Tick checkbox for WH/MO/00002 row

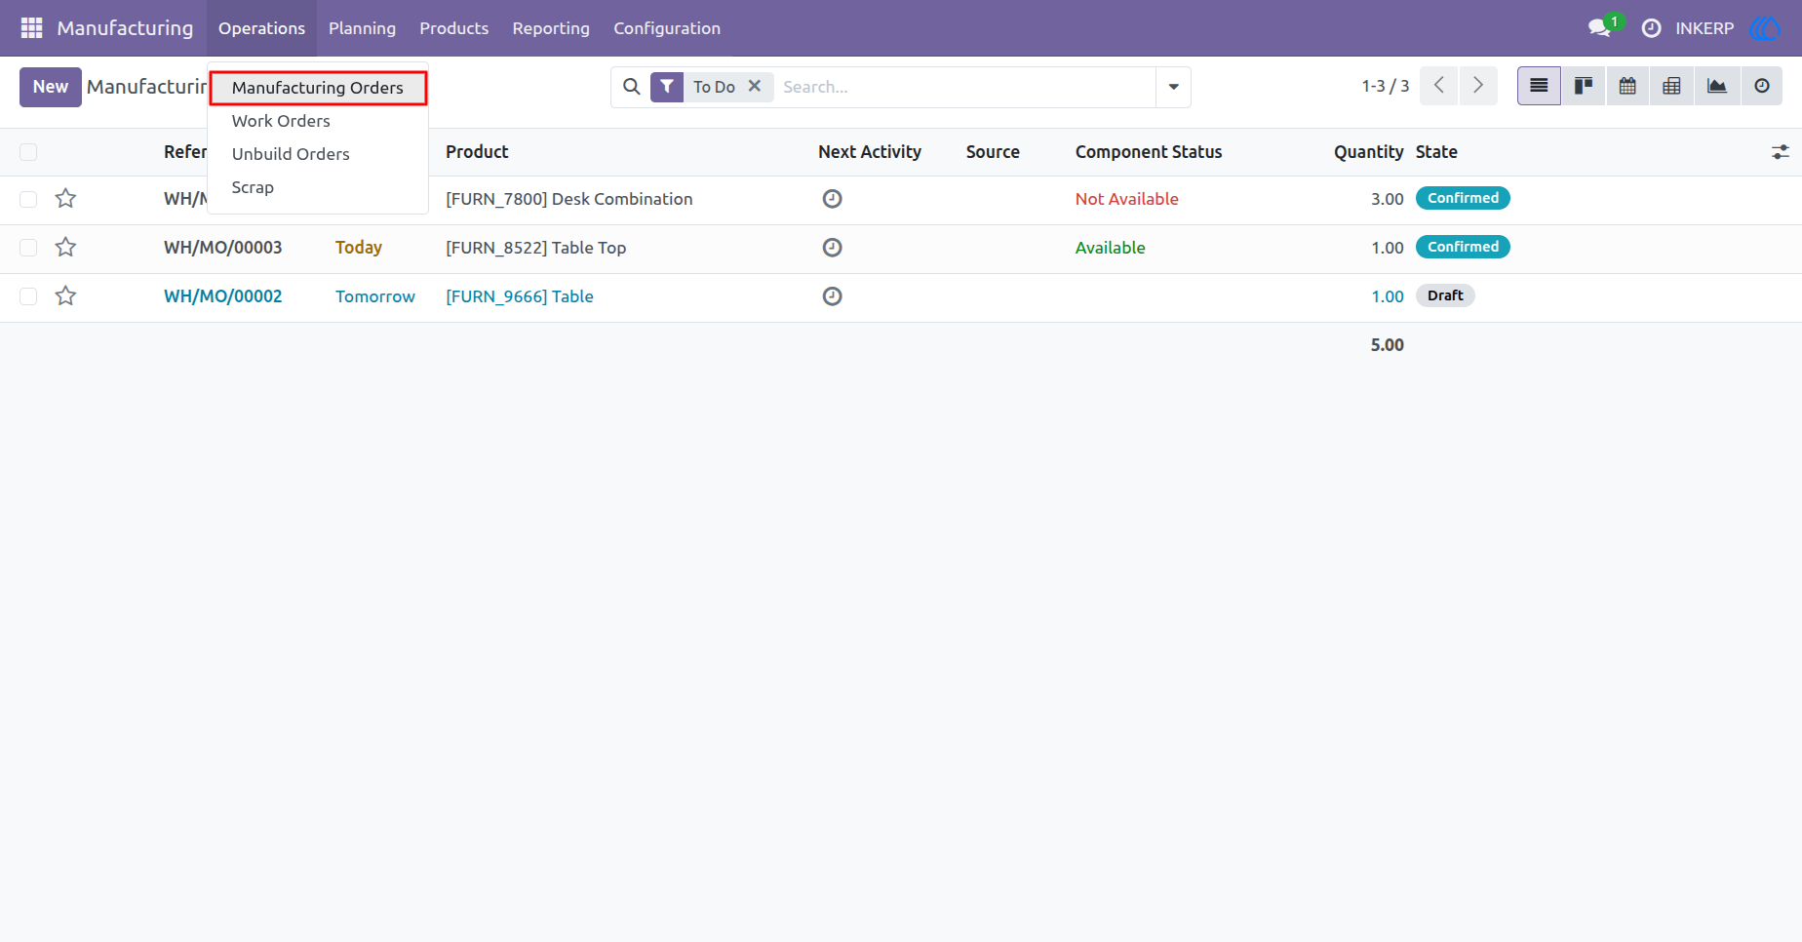(x=28, y=296)
